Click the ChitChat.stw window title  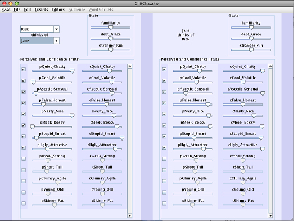tap(146, 3)
